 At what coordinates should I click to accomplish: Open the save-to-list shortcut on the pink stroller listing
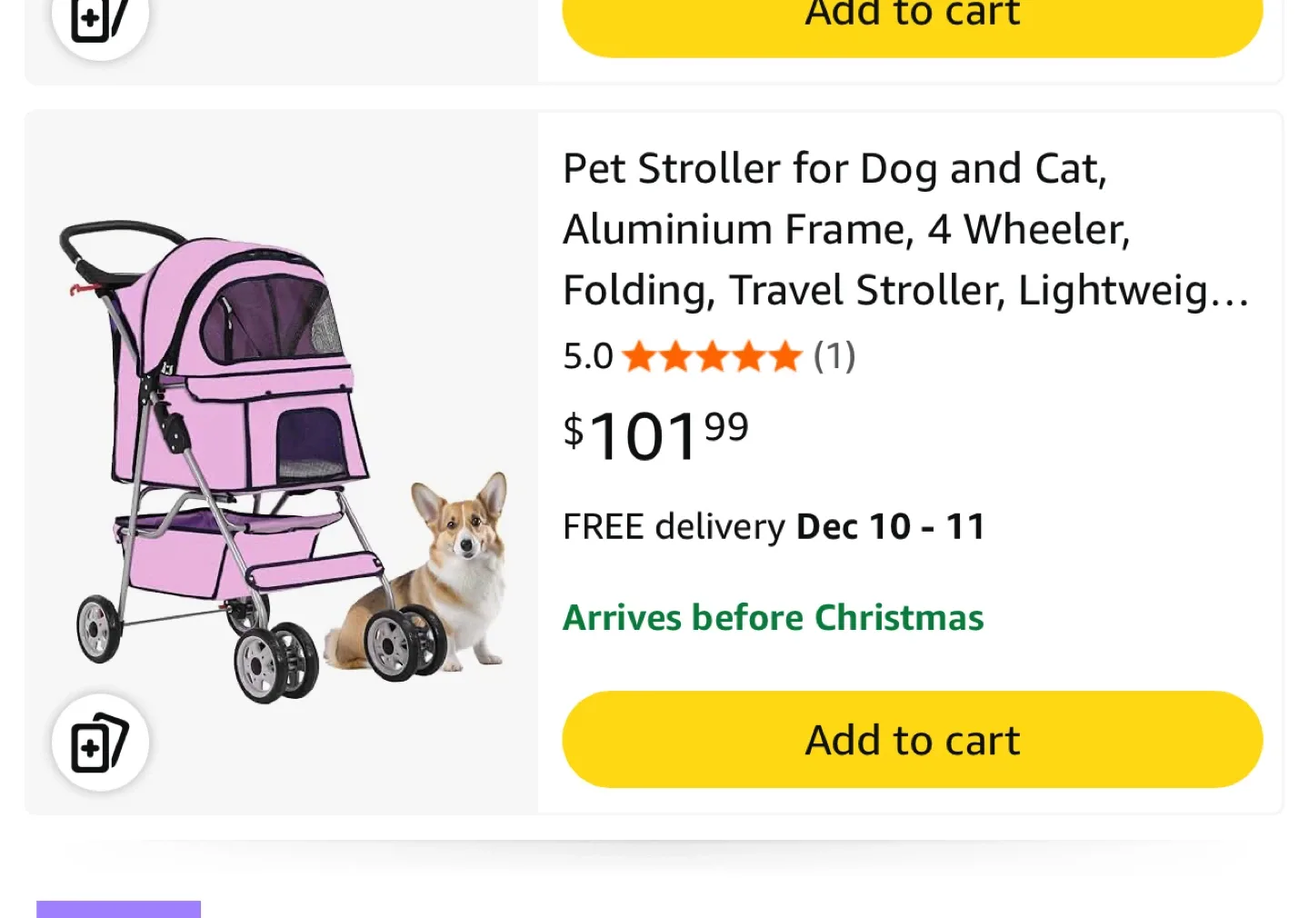[x=100, y=743]
